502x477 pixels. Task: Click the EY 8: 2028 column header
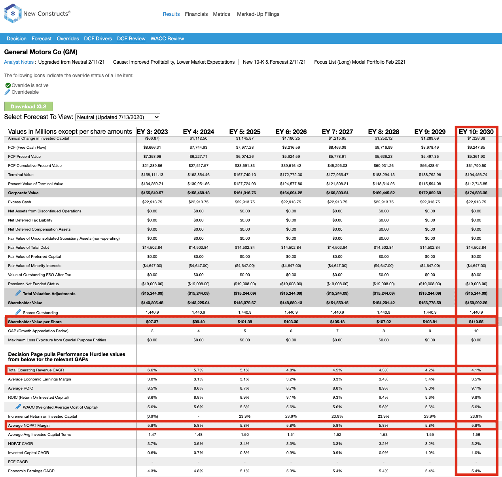[x=384, y=132]
